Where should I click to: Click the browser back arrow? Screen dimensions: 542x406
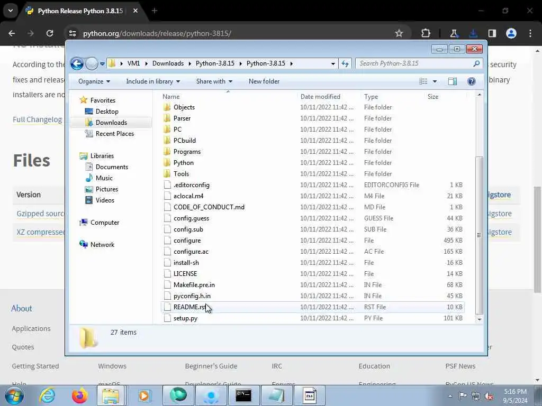click(x=12, y=33)
